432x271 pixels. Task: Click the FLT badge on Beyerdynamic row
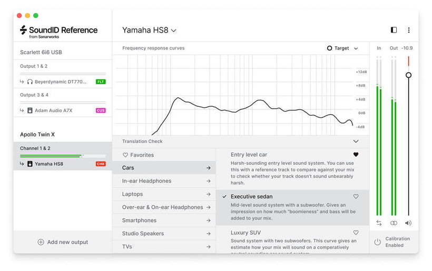(101, 82)
